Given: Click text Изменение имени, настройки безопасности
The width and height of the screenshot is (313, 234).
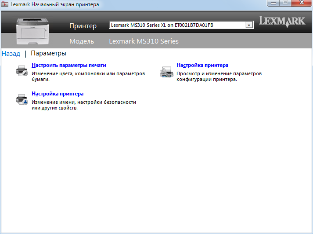Looking at the screenshot, I should coord(84,102).
